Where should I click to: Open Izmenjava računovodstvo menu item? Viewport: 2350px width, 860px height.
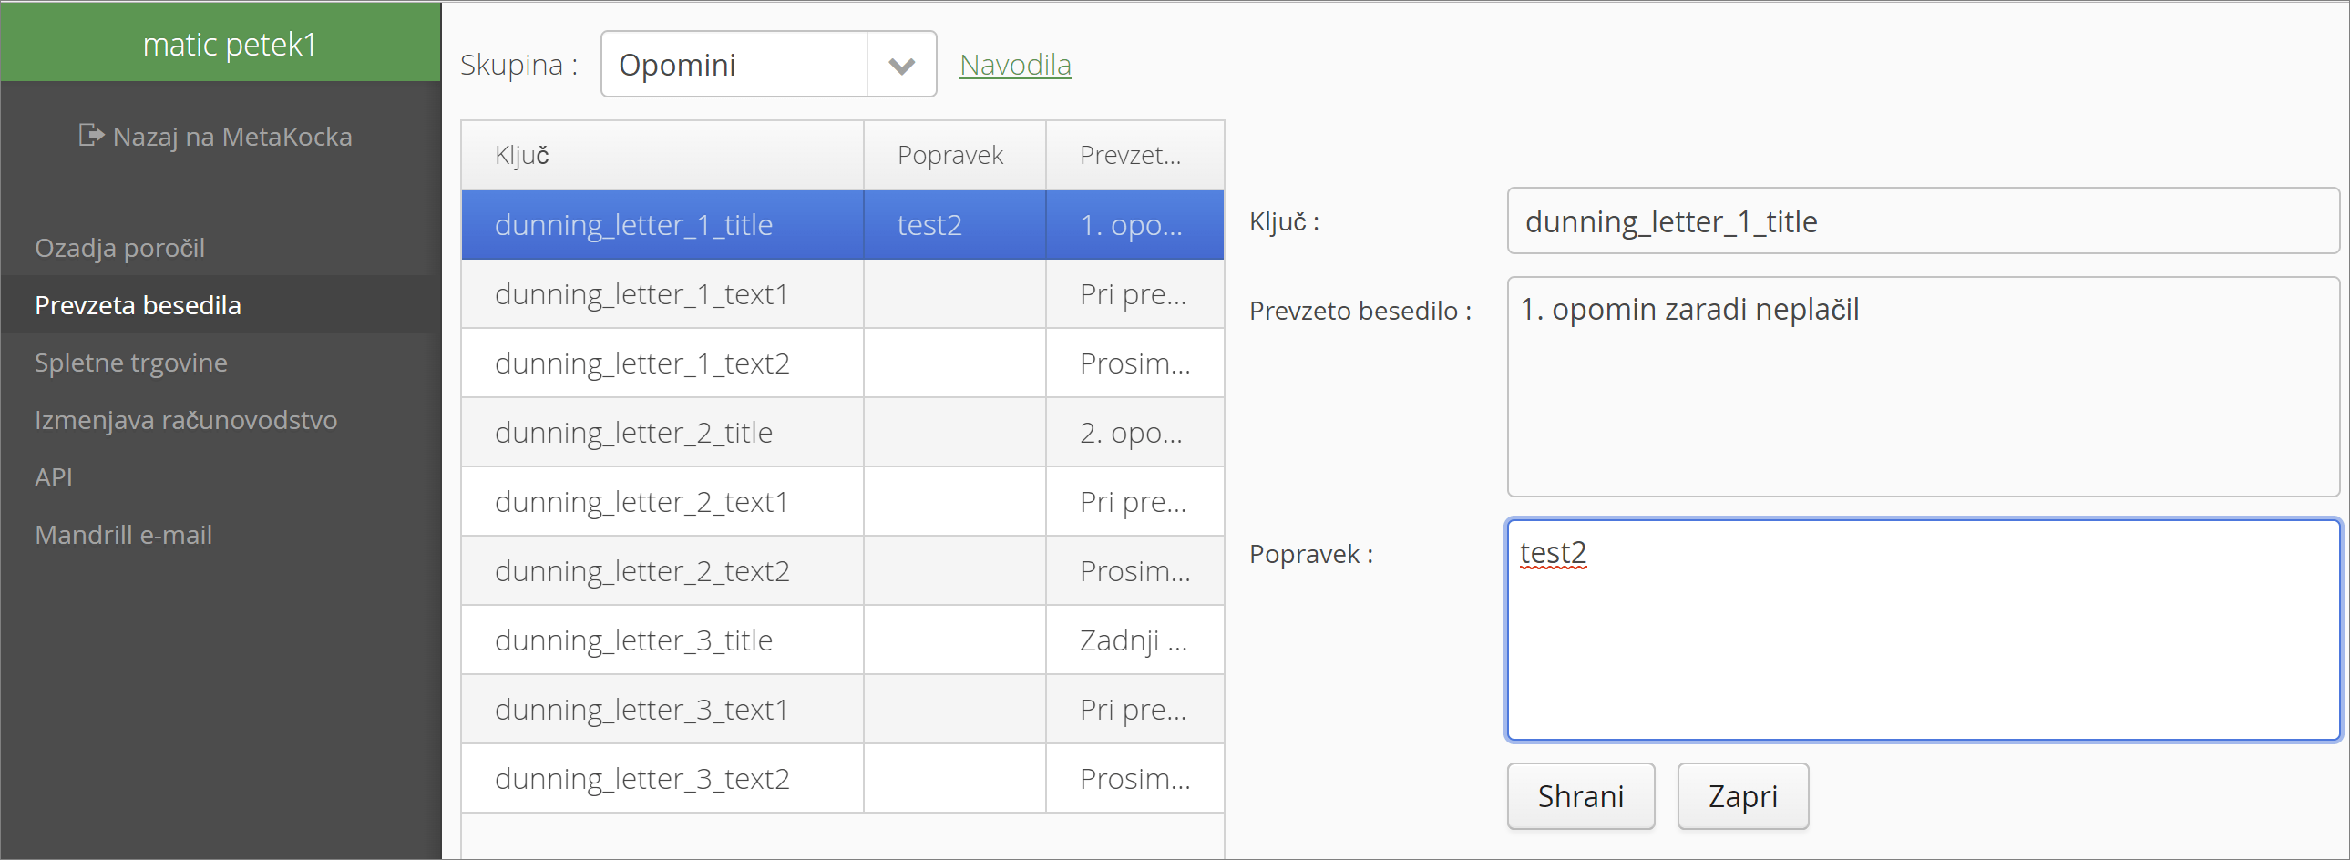186,420
